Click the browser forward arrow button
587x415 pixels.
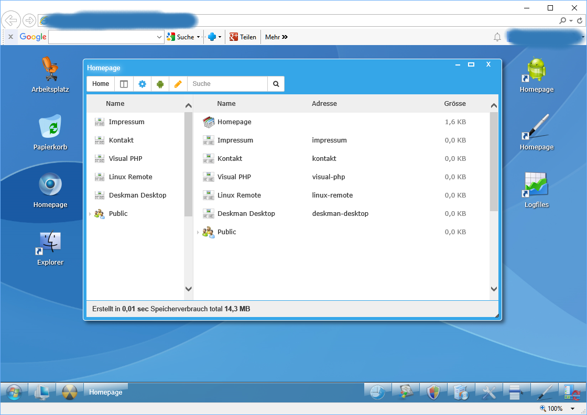click(x=29, y=20)
